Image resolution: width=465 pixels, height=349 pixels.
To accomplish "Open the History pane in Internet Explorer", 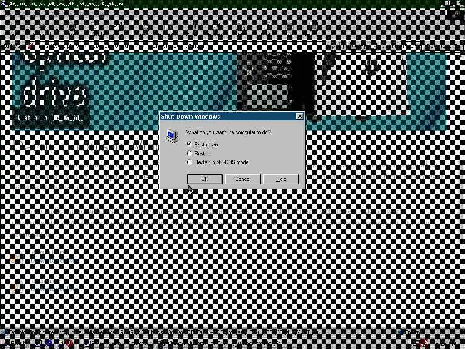I will [x=216, y=30].
